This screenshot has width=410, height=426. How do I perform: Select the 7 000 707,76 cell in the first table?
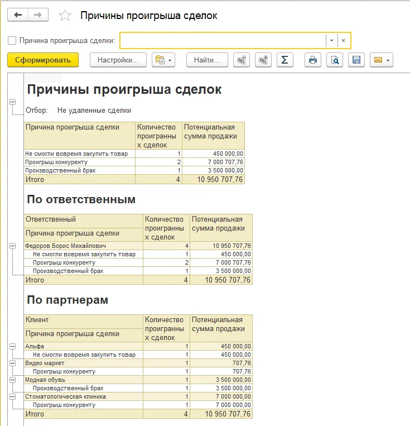tap(213, 162)
